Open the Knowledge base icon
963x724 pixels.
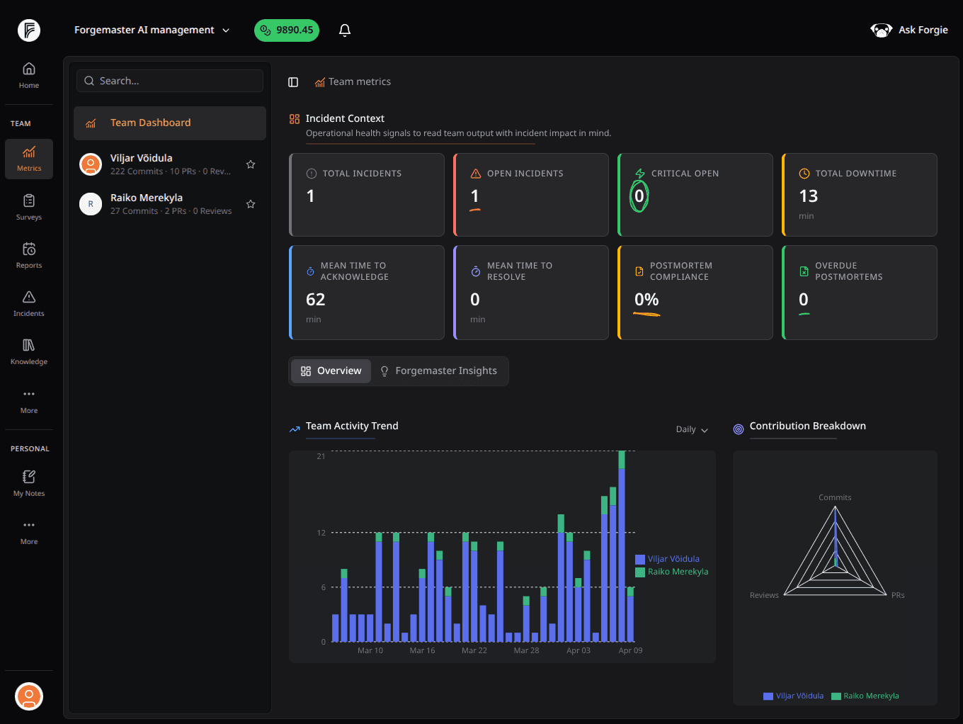click(28, 351)
